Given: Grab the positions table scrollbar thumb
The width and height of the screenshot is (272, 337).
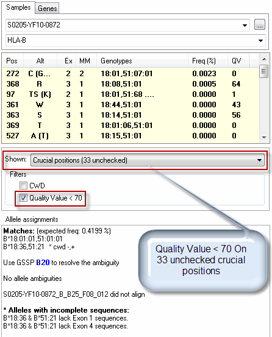Looking at the screenshot, I should click(x=264, y=71).
